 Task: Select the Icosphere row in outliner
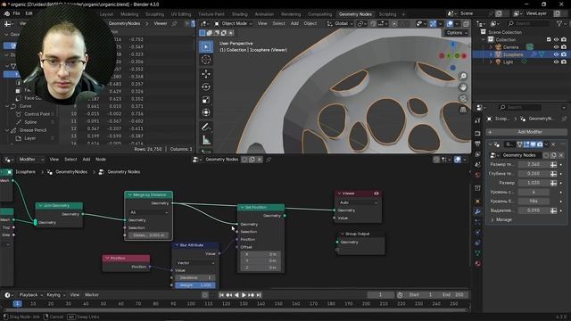click(521, 54)
